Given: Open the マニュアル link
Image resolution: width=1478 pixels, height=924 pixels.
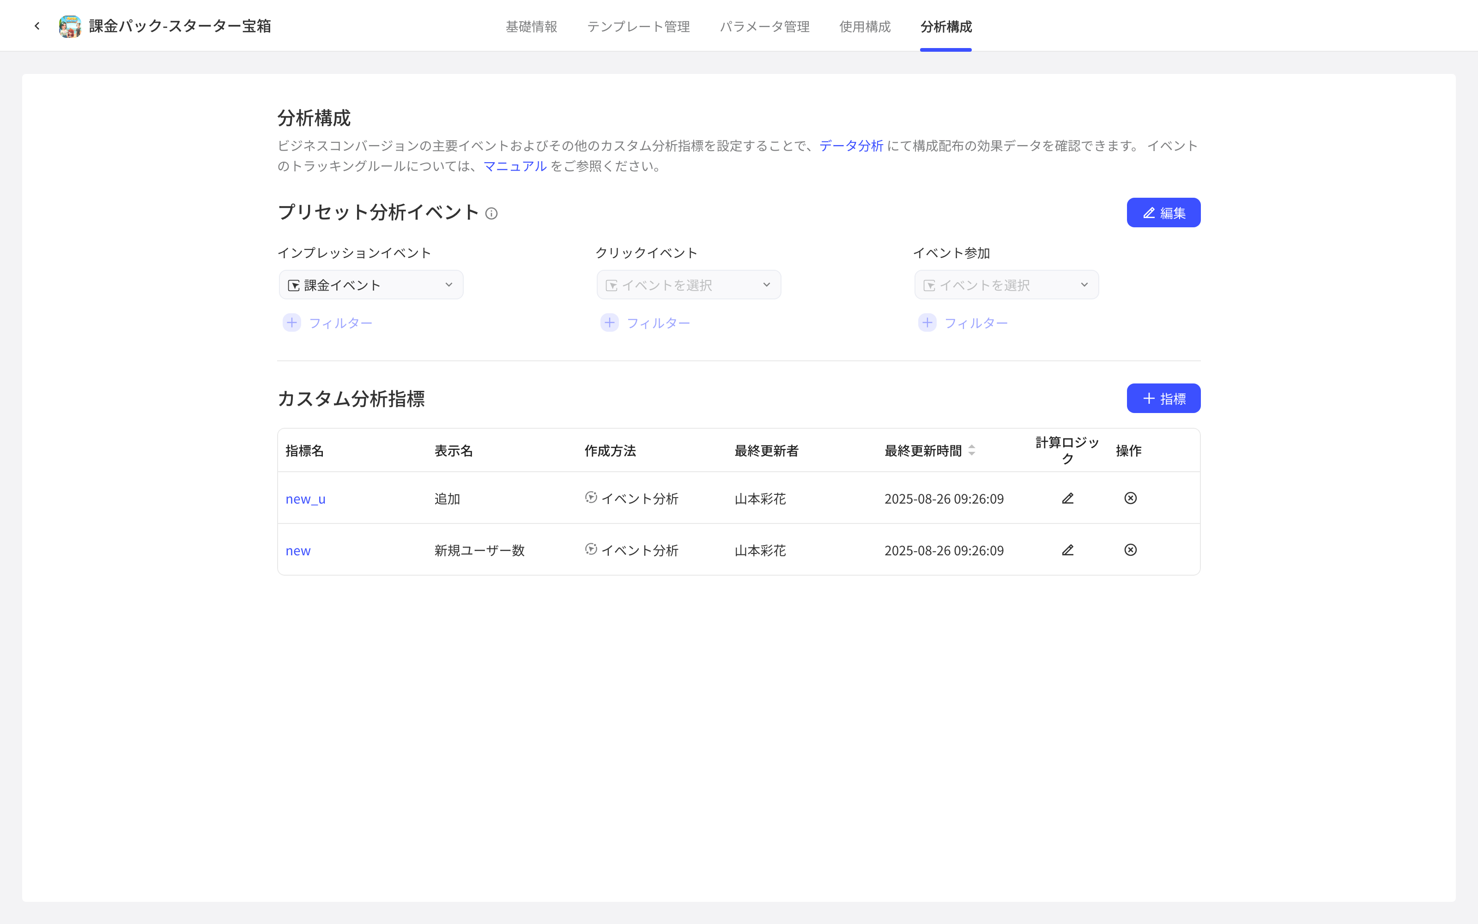Looking at the screenshot, I should [x=515, y=166].
